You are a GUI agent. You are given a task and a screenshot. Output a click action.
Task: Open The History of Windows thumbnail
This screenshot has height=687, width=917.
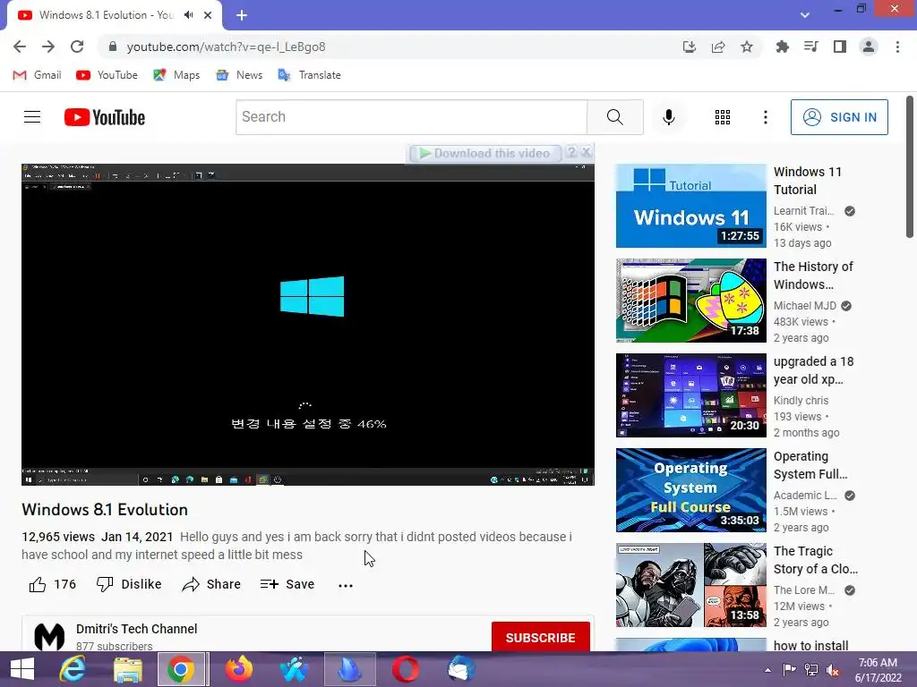point(690,301)
